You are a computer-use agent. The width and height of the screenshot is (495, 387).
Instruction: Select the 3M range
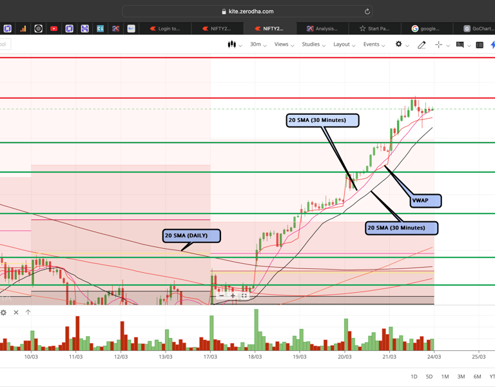click(x=461, y=377)
